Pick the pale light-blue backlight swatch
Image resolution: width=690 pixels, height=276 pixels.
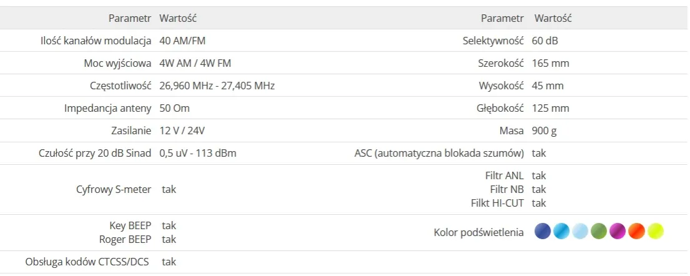click(581, 232)
